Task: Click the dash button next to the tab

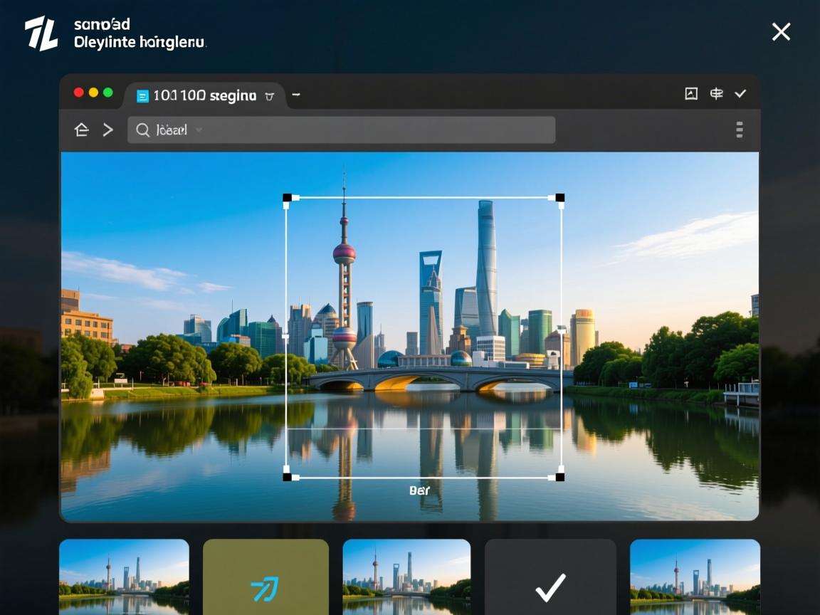Action: pyautogui.click(x=296, y=94)
